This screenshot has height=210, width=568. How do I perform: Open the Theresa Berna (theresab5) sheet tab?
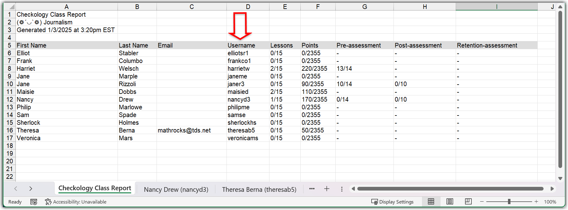pos(259,189)
